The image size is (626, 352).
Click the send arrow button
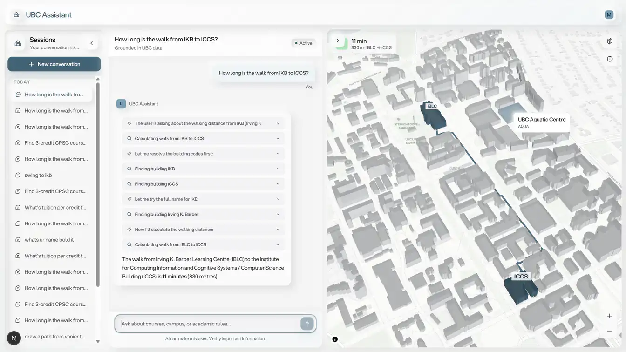point(307,324)
